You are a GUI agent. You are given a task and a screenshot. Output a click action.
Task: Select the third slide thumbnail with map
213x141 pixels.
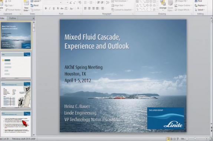(x=16, y=95)
